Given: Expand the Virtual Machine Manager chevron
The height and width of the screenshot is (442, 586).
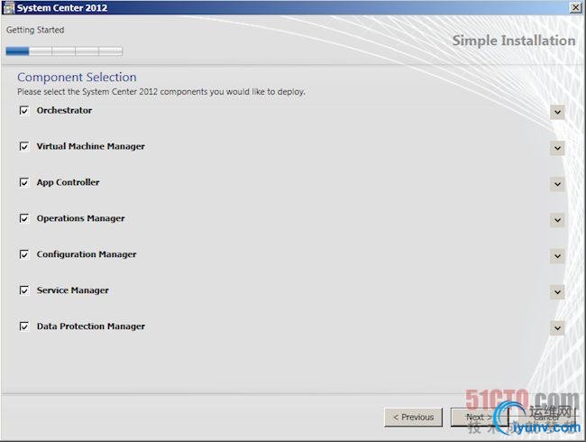Looking at the screenshot, I should (557, 148).
